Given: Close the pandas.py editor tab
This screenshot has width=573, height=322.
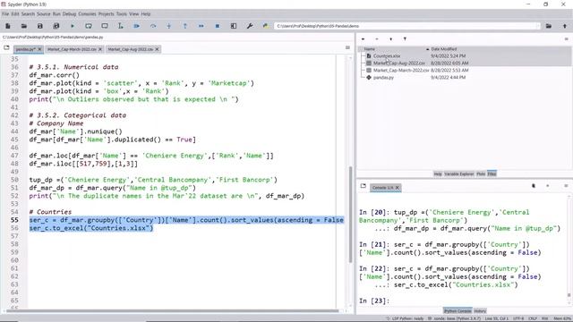Looking at the screenshot, I should [x=39, y=49].
